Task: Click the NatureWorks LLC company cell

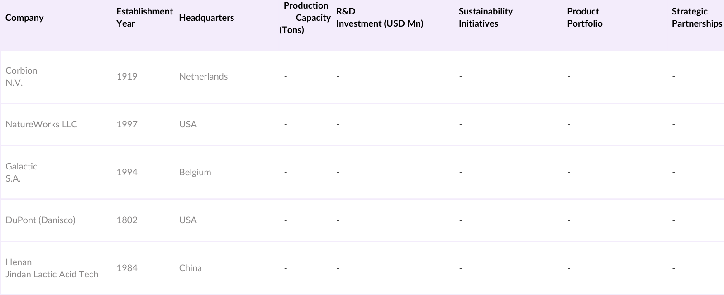Action: 41,124
